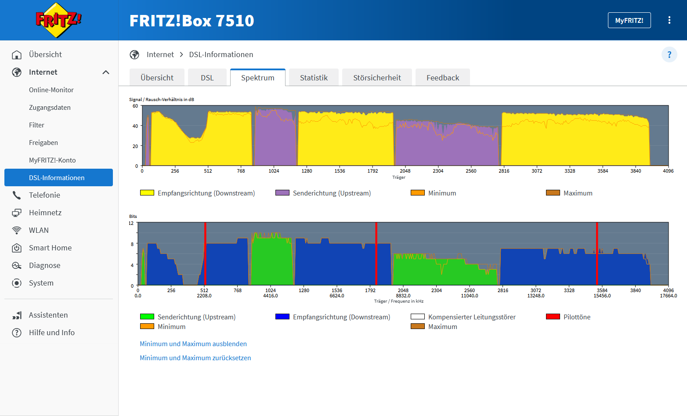Click the FRITZ! logo
This screenshot has height=416, width=687.
click(58, 20)
